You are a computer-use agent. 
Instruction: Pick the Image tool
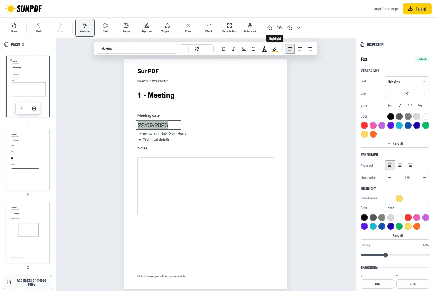point(126,28)
